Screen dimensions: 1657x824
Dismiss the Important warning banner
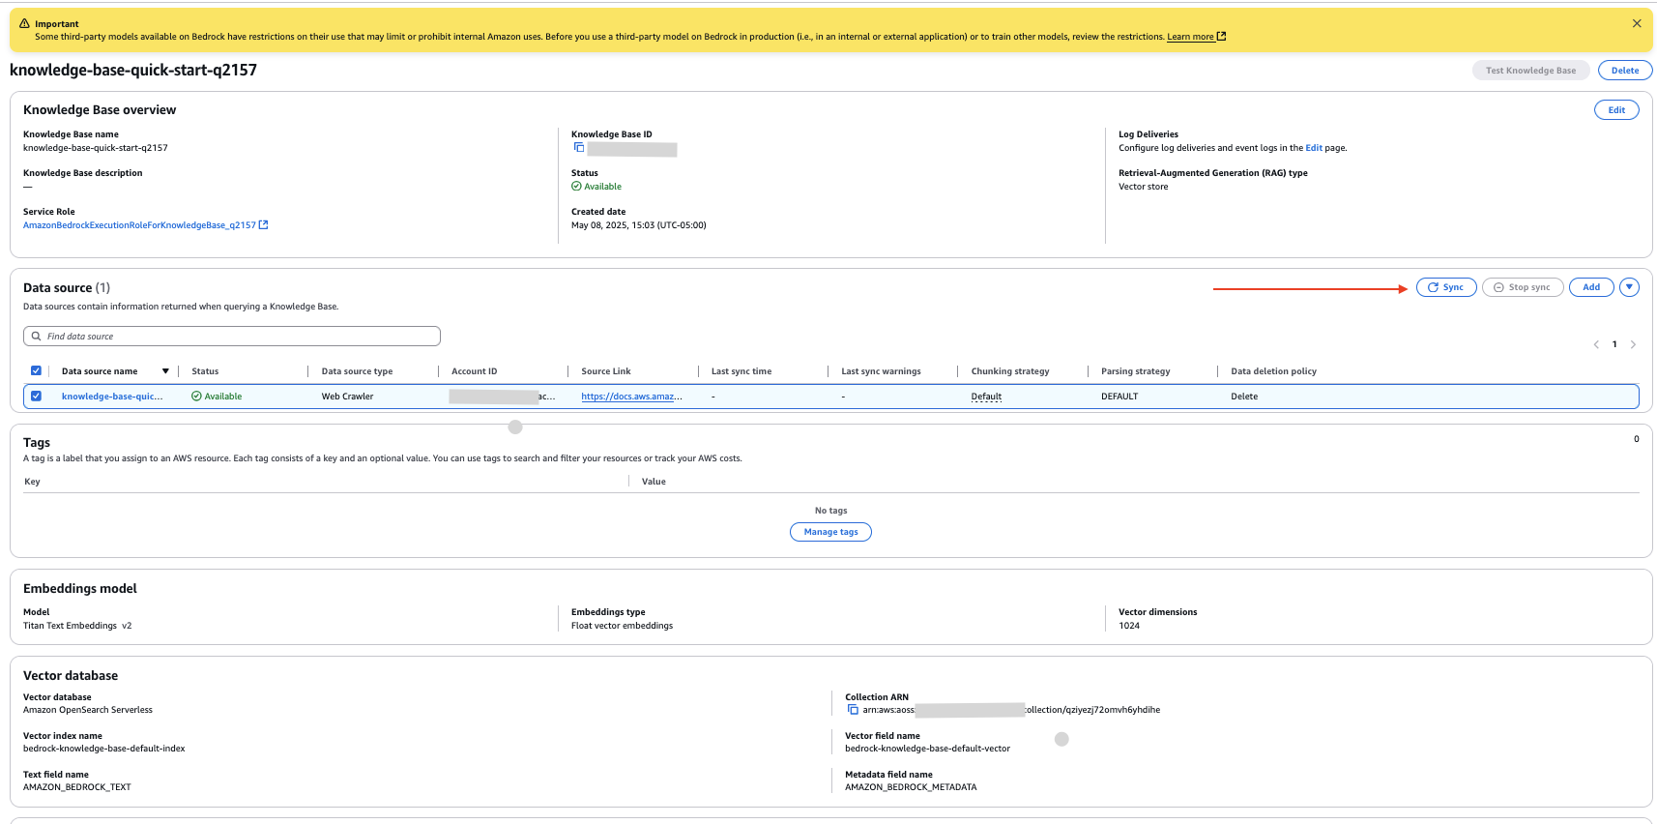[1637, 23]
